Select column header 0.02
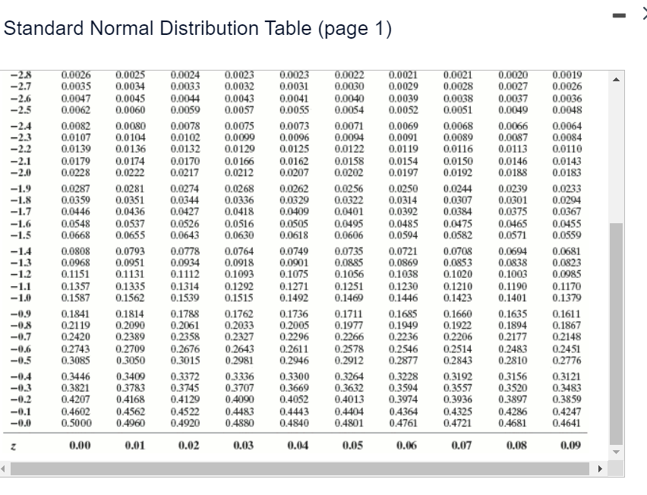The height and width of the screenshot is (495, 647). click(188, 446)
